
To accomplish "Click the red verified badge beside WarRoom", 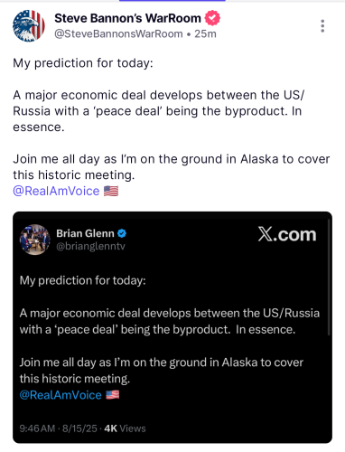I will click(212, 18).
